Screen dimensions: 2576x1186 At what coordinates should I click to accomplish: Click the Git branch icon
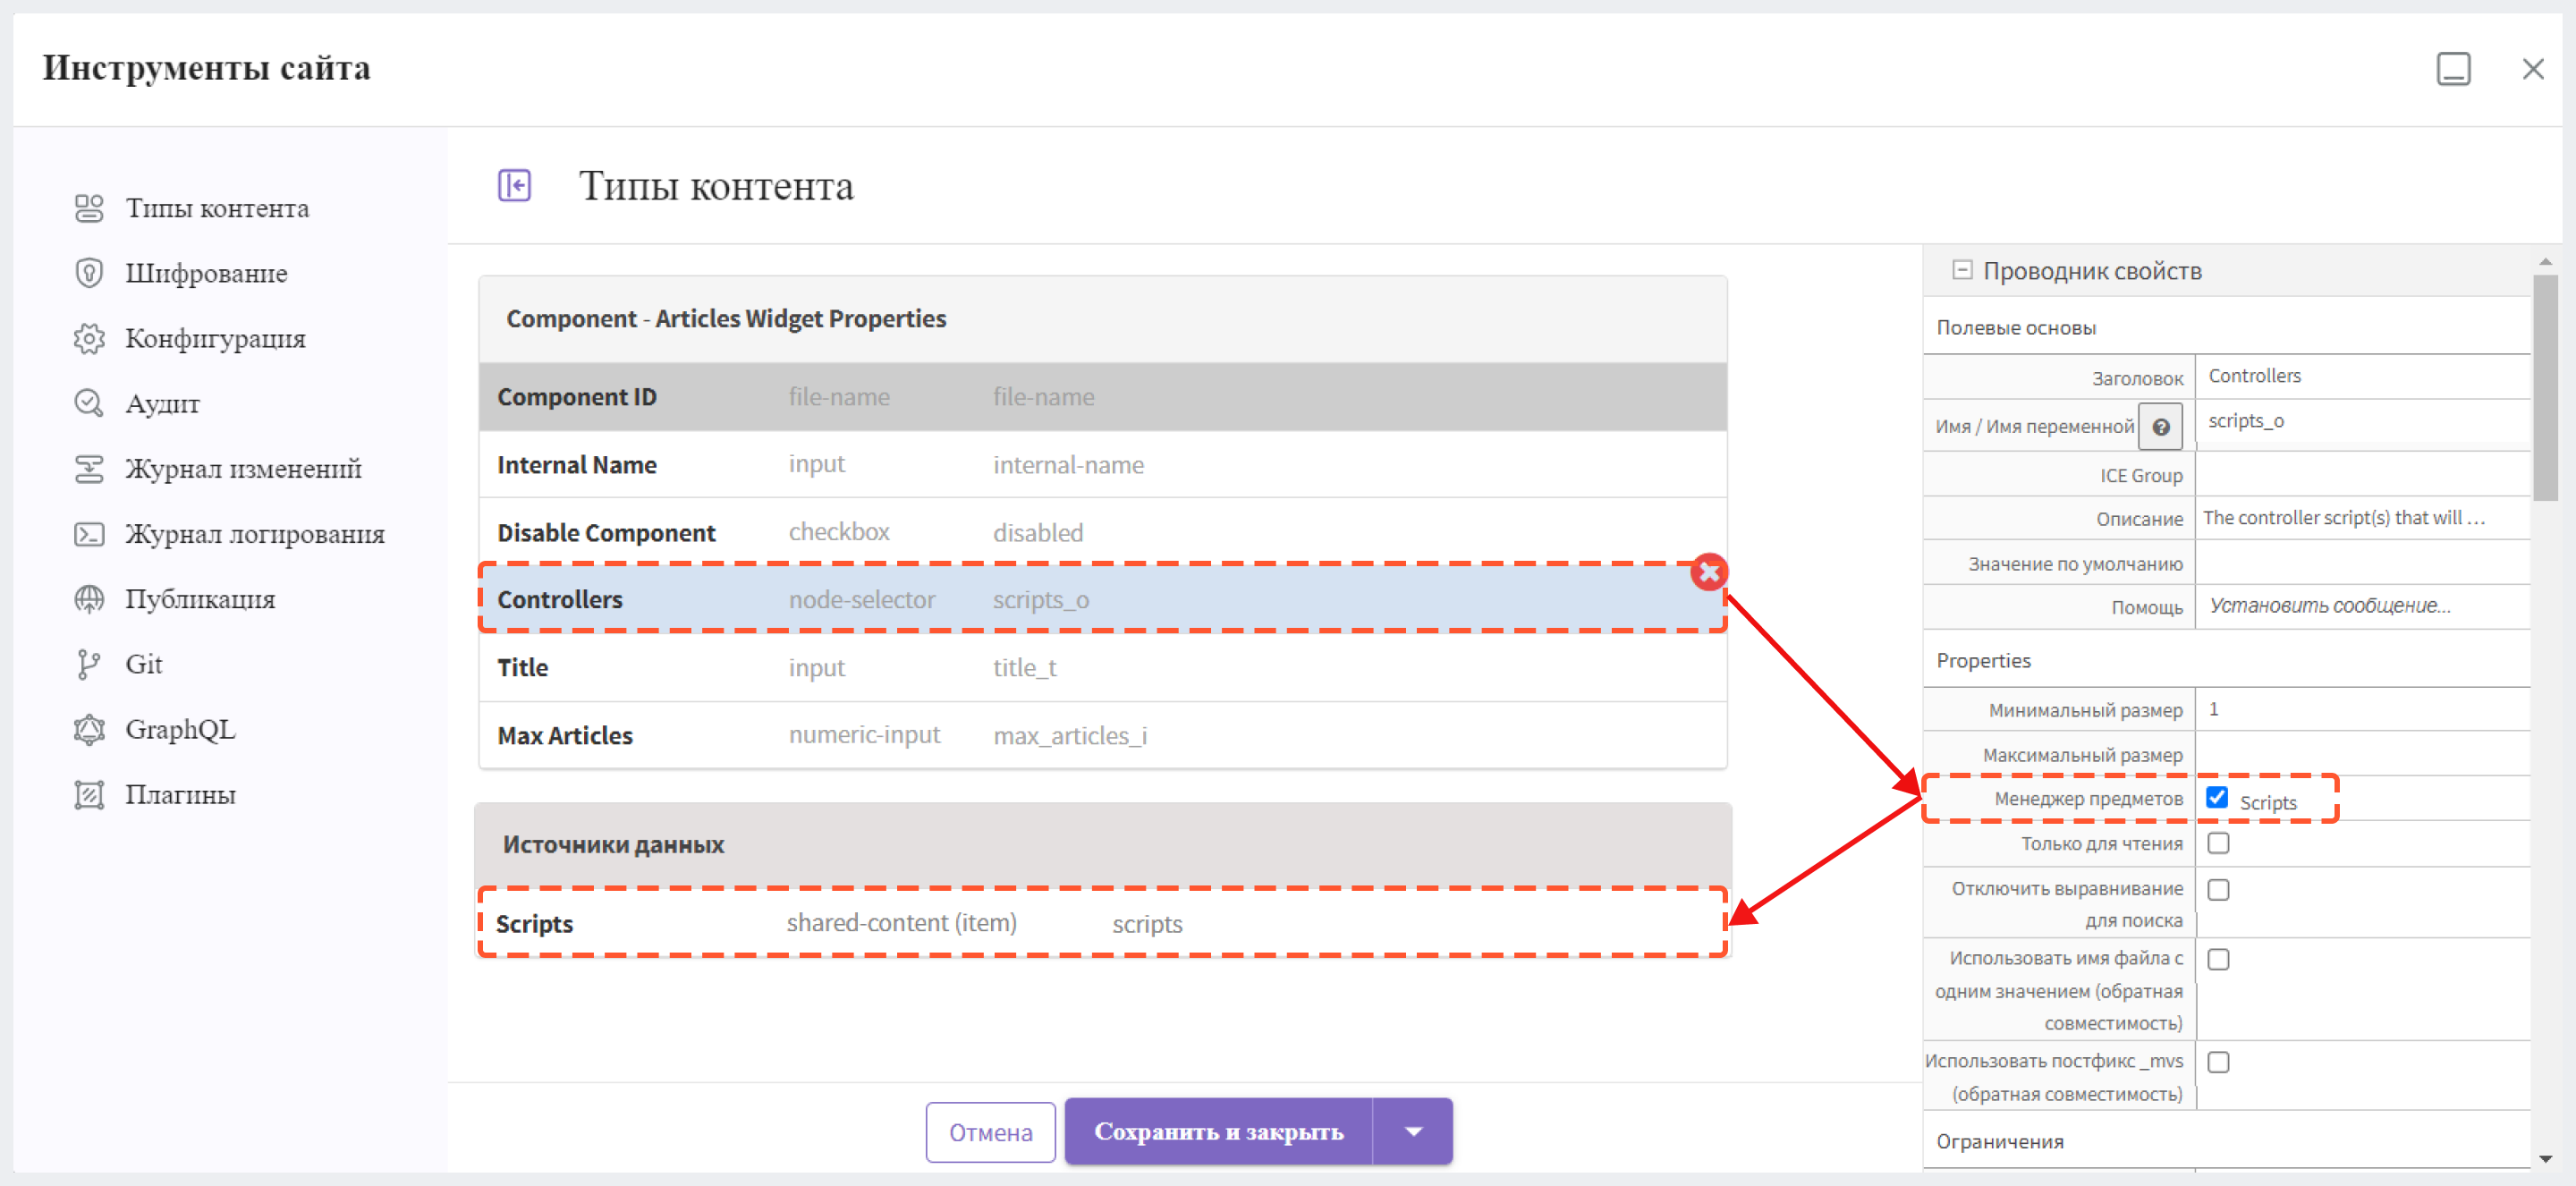click(89, 664)
